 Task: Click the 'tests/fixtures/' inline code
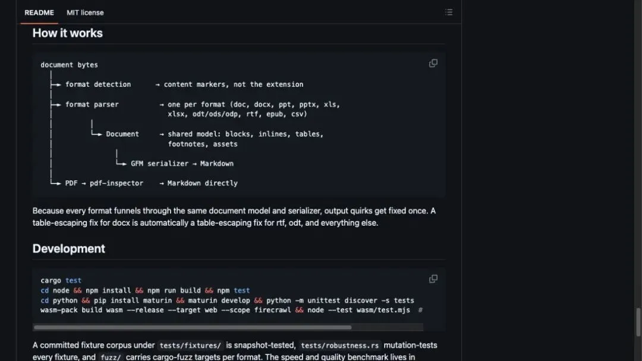point(190,346)
